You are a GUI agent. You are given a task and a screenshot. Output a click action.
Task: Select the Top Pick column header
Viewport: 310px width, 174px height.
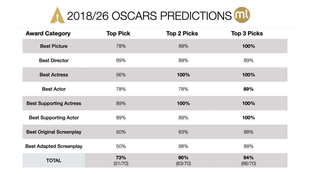pos(118,34)
